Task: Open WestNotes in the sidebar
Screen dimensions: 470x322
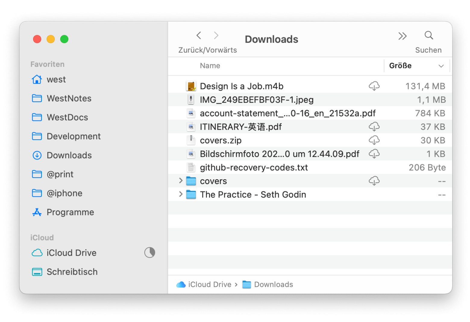Action: click(69, 98)
